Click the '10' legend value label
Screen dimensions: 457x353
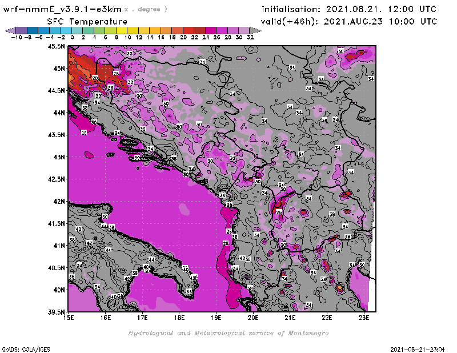[x=127, y=37]
